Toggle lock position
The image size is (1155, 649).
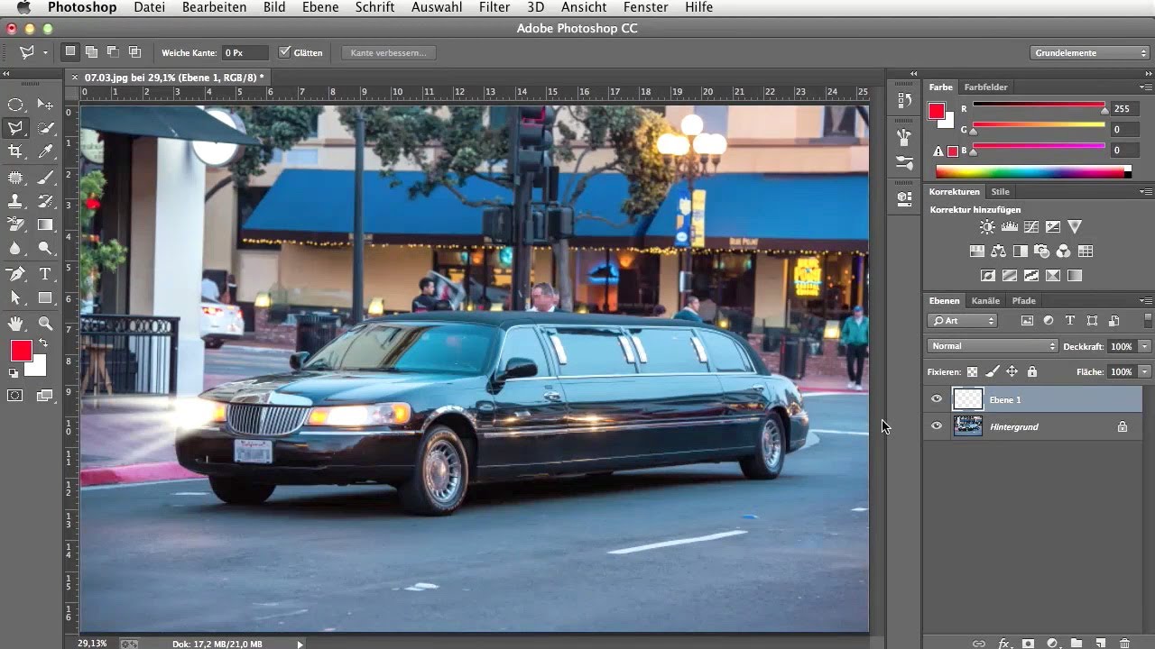[x=1012, y=371]
